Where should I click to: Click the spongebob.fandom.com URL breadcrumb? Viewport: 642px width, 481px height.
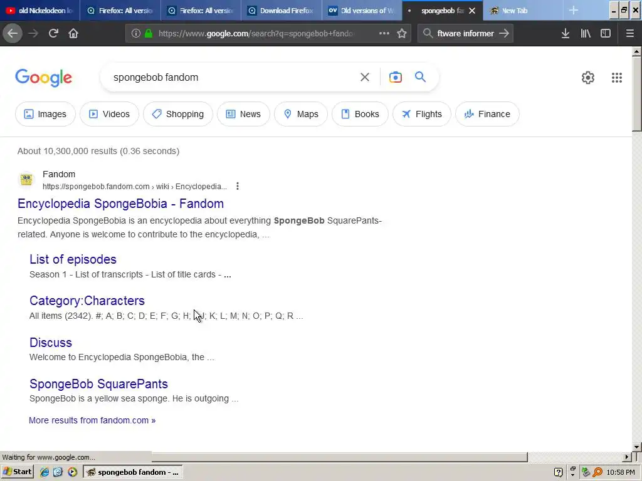pos(135,187)
